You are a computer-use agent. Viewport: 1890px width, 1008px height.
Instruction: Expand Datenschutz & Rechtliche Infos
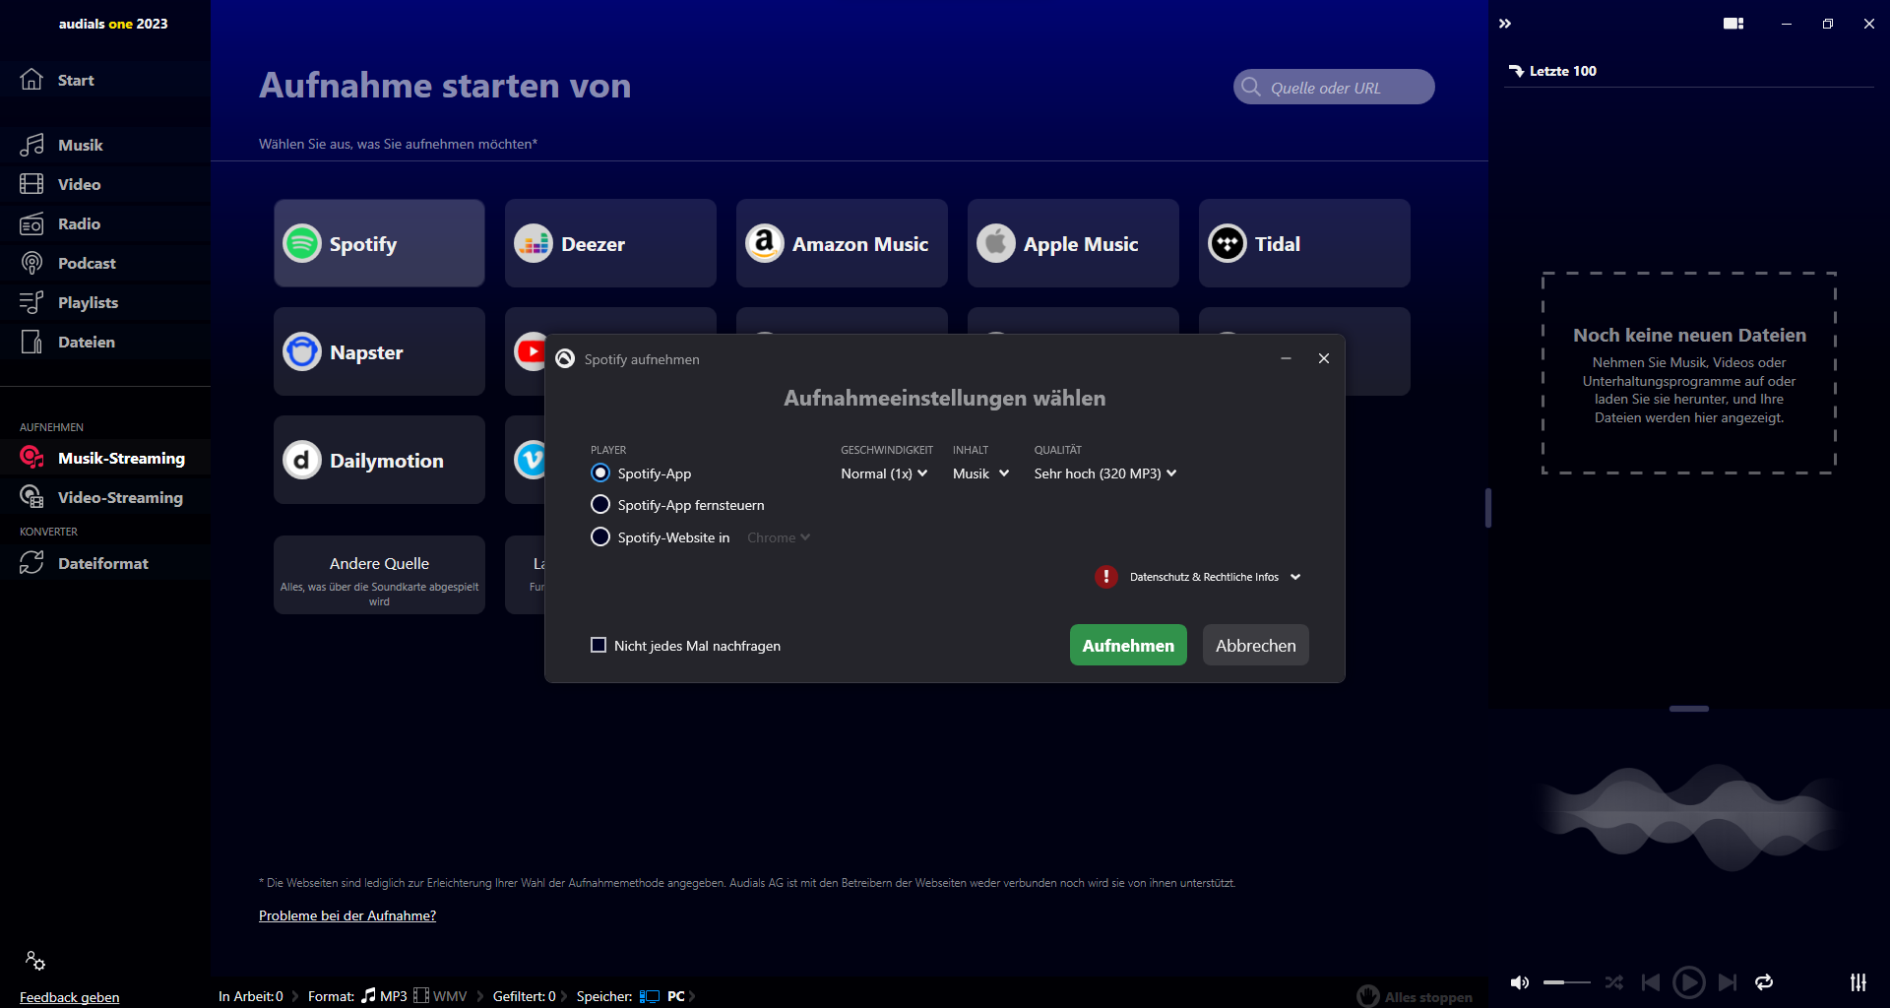point(1215,577)
